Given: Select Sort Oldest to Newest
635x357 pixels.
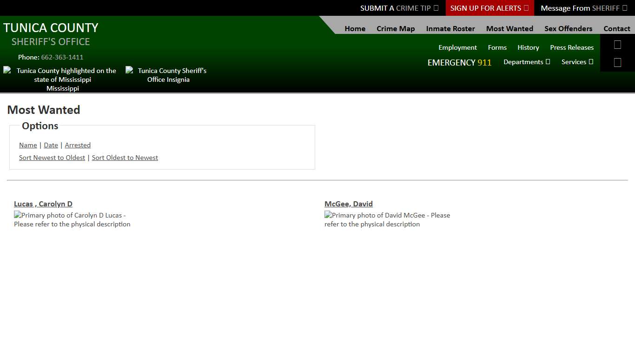Looking at the screenshot, I should (125, 158).
